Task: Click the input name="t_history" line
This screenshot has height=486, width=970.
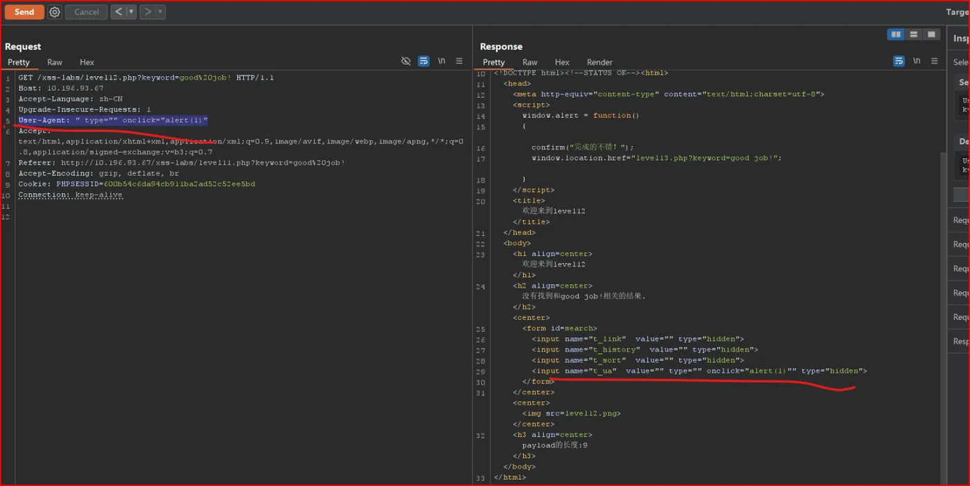Action: coord(644,350)
